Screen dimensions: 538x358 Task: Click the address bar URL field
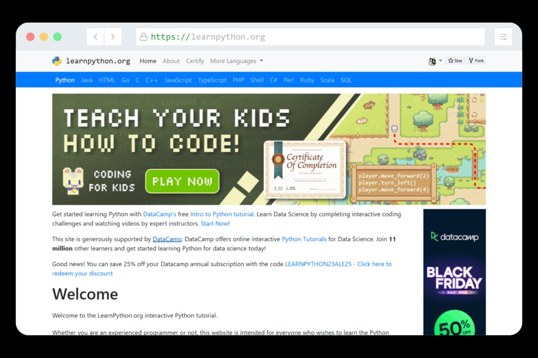(311, 37)
